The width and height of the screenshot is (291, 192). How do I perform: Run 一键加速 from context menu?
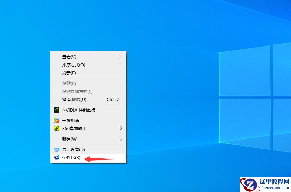point(88,120)
